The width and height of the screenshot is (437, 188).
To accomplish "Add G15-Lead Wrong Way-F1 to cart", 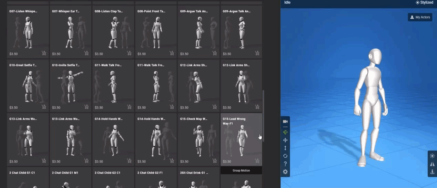I will (257, 161).
